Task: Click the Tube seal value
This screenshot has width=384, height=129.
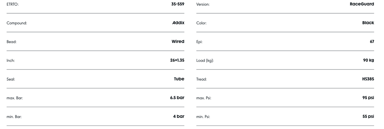Action: coord(179,79)
